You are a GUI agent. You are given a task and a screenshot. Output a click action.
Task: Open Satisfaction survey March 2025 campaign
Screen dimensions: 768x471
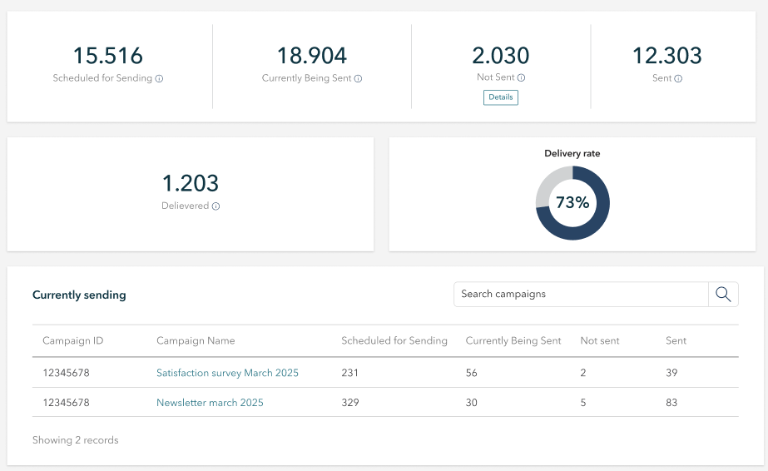227,373
